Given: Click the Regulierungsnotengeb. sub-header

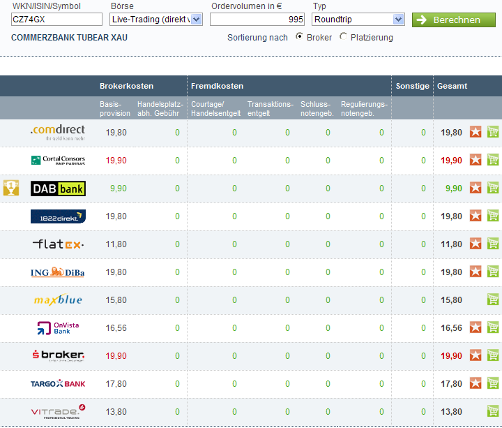Looking at the screenshot, I should click(x=364, y=109).
